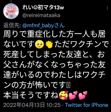Click the tweet line starting 周りで重症化

[55, 35]
